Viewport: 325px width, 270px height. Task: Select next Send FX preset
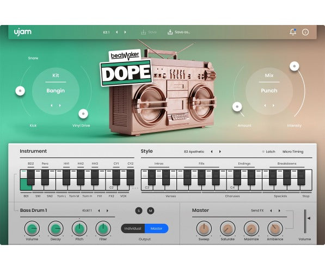pos(279,211)
